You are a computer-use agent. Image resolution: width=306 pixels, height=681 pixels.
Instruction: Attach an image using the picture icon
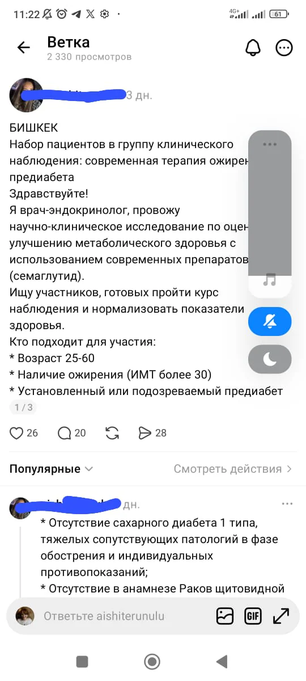(225, 616)
